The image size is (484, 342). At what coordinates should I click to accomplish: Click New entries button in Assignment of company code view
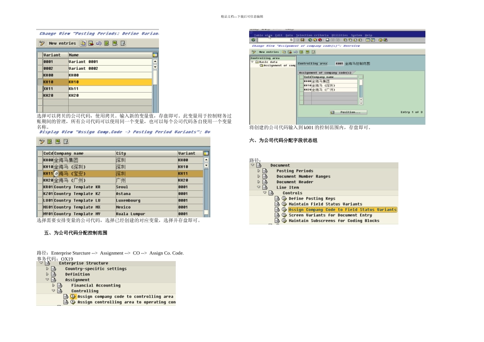pos(268,52)
